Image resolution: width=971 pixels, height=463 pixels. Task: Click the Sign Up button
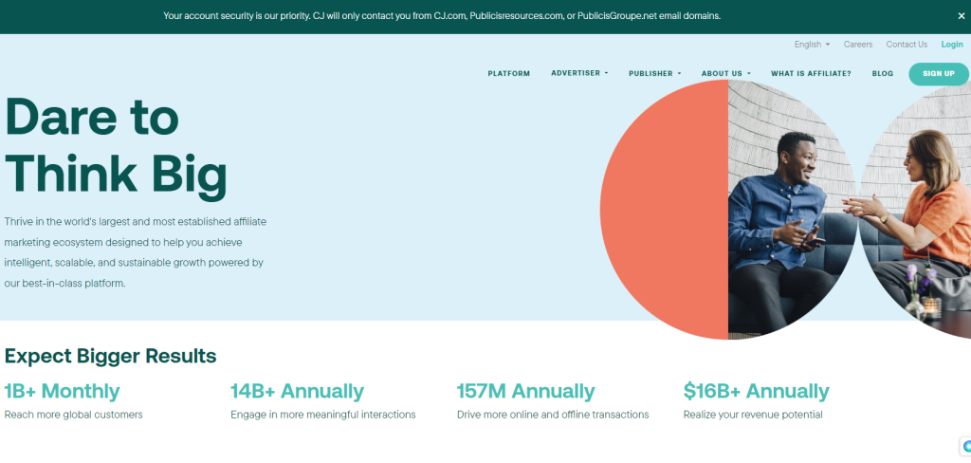click(x=938, y=74)
